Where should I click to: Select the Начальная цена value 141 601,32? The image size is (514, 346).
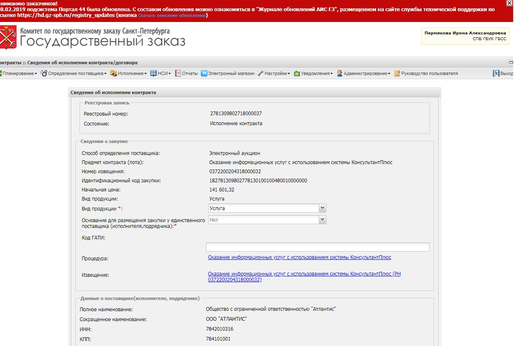click(x=222, y=190)
